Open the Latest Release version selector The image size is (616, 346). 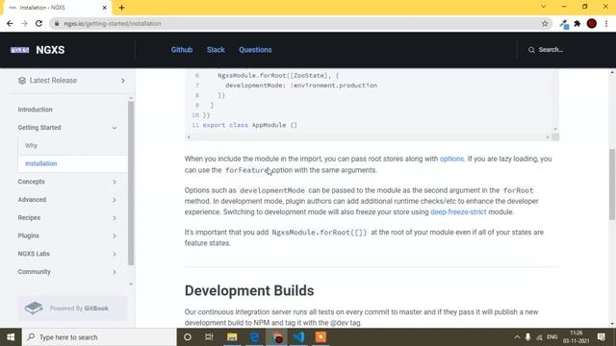click(72, 81)
